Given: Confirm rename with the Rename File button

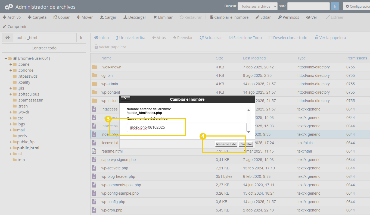Looking at the screenshot, I should click(226, 144).
